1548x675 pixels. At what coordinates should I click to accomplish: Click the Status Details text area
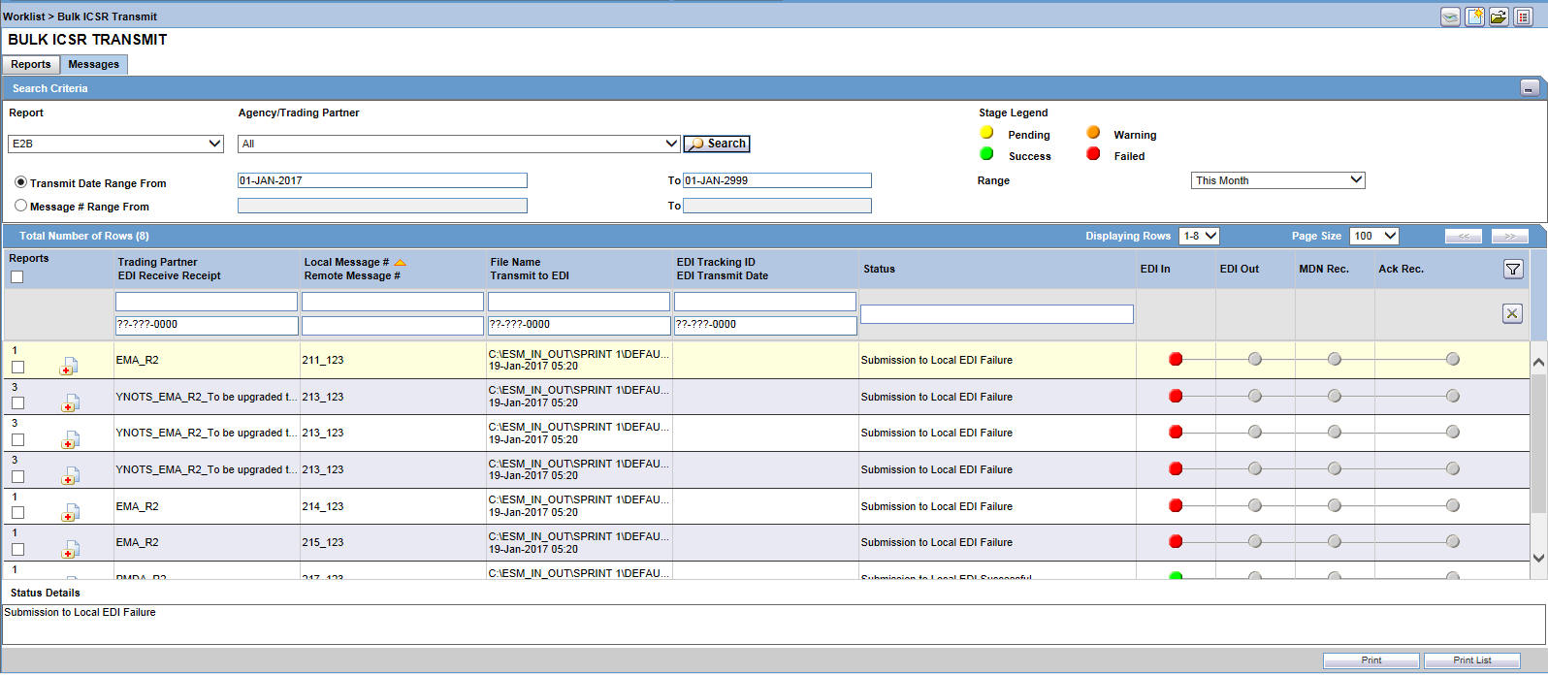click(x=773, y=625)
